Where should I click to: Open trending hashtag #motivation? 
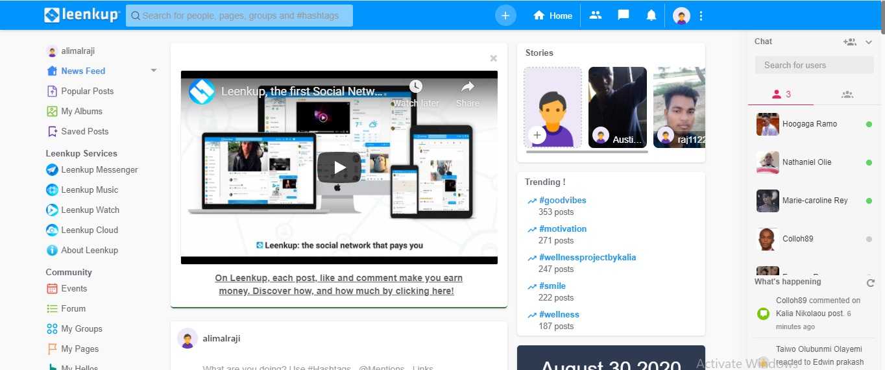[563, 228]
